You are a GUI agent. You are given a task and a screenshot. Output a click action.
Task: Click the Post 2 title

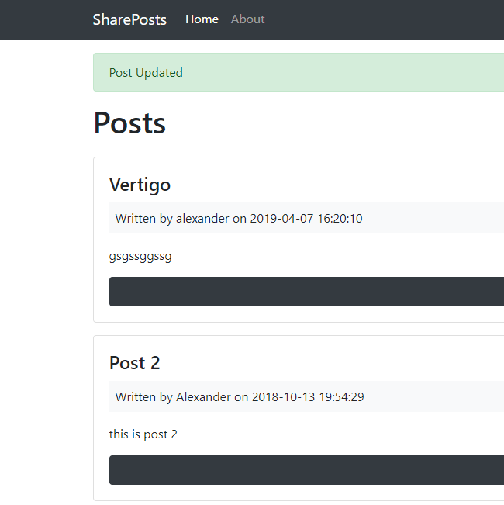134,363
